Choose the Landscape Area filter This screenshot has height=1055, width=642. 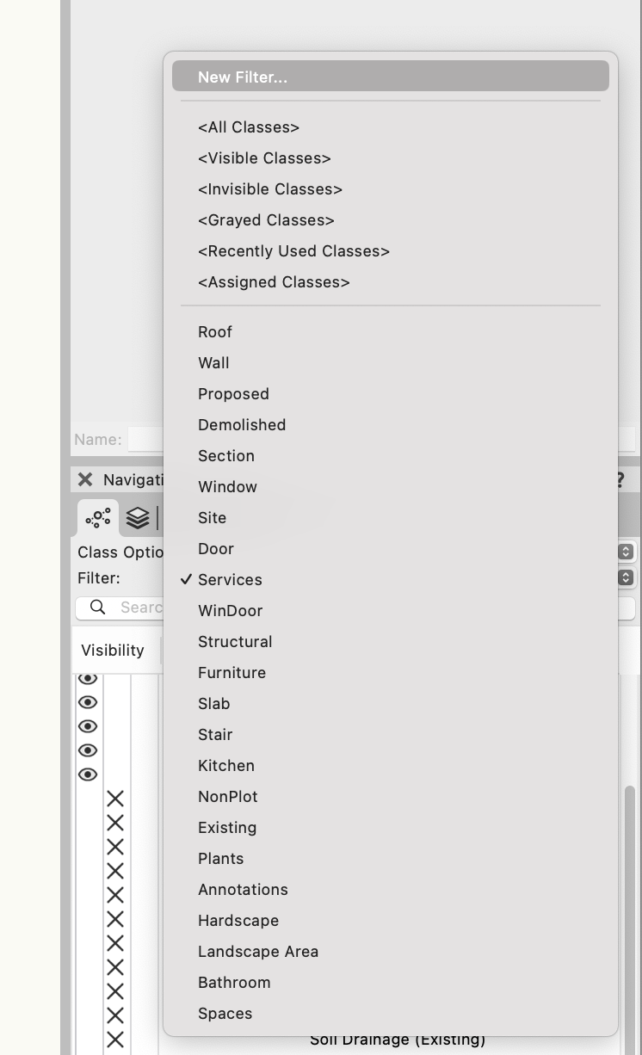pyautogui.click(x=258, y=952)
